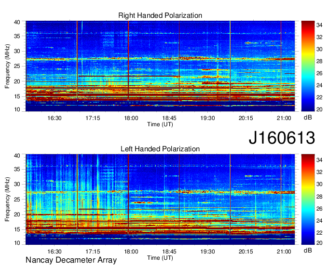Click 20:15 time tick under Left Handed plot

(246, 252)
